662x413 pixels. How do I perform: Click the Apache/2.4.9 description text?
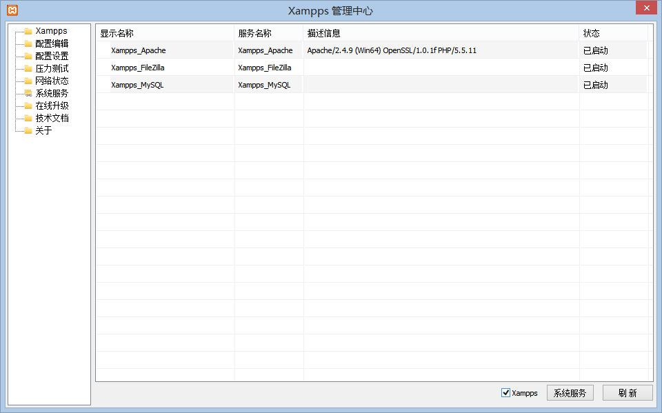coord(392,50)
